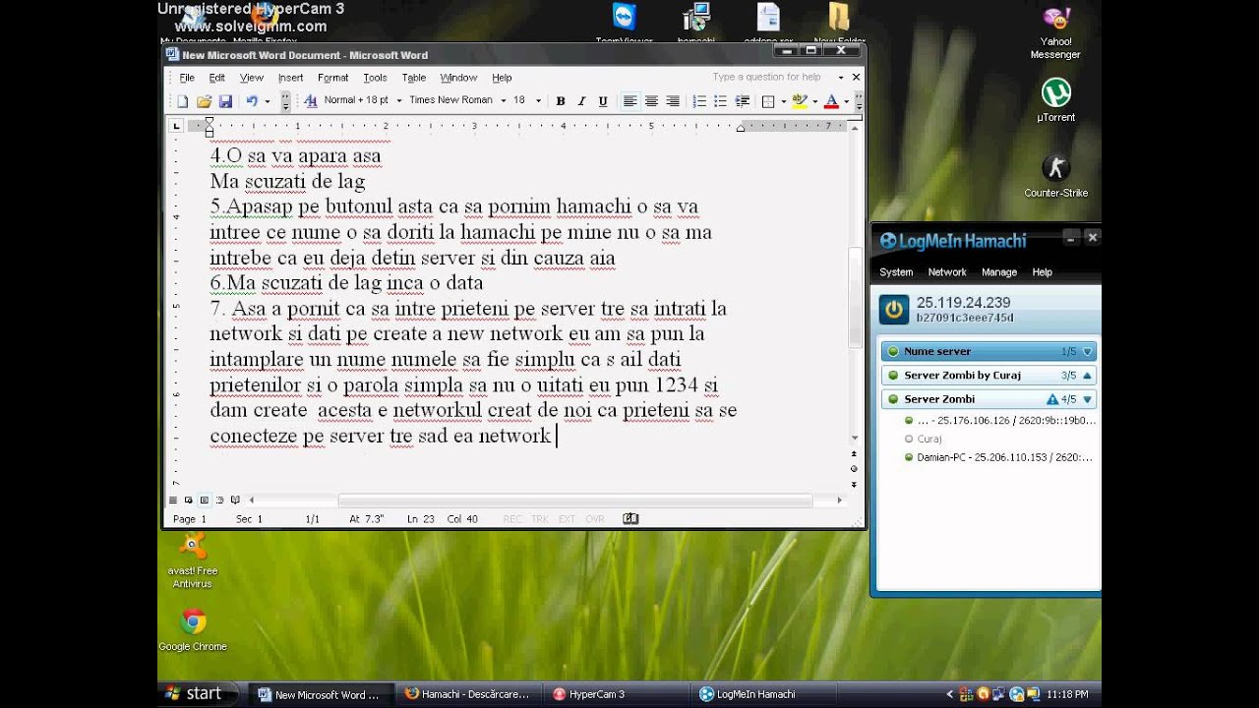
Task: Switch to Outline view icon
Action: (x=219, y=501)
